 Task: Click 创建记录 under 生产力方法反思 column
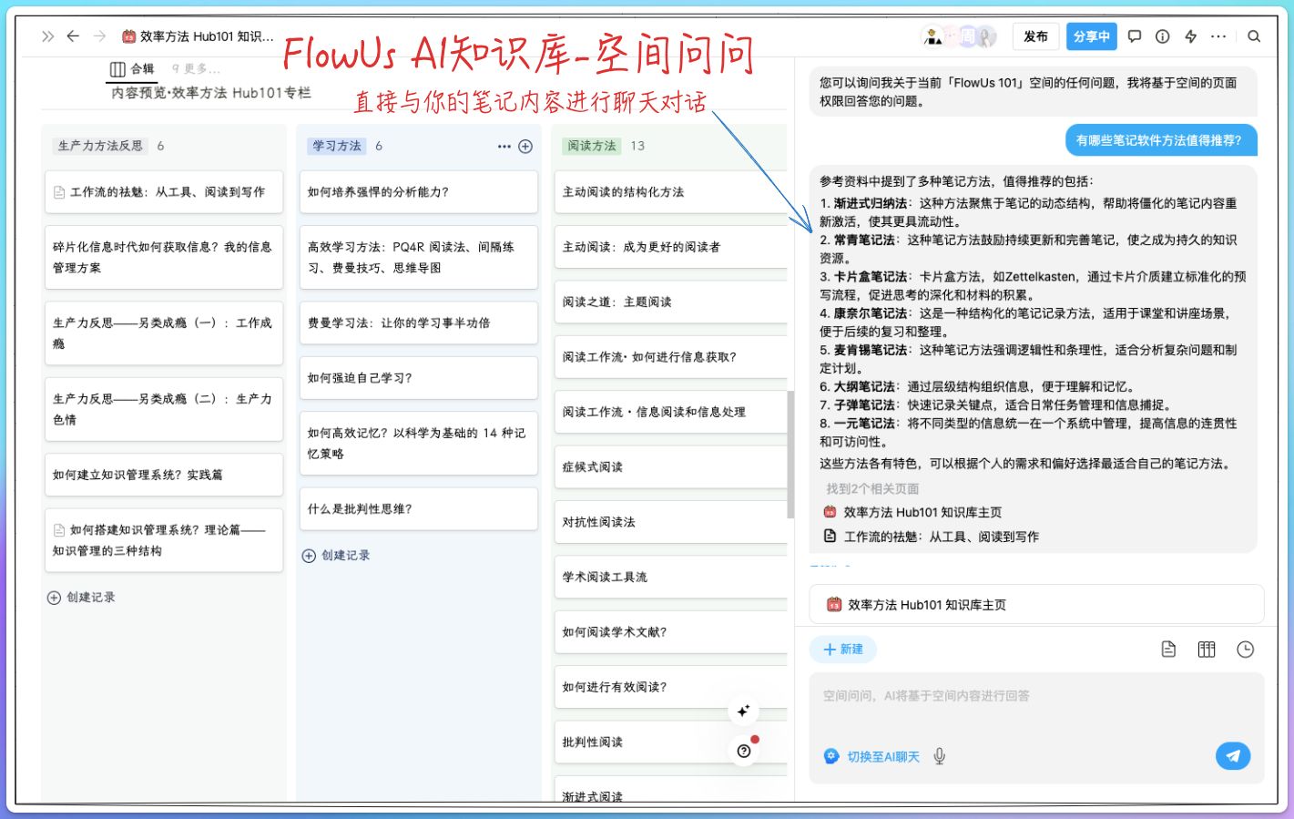81,598
